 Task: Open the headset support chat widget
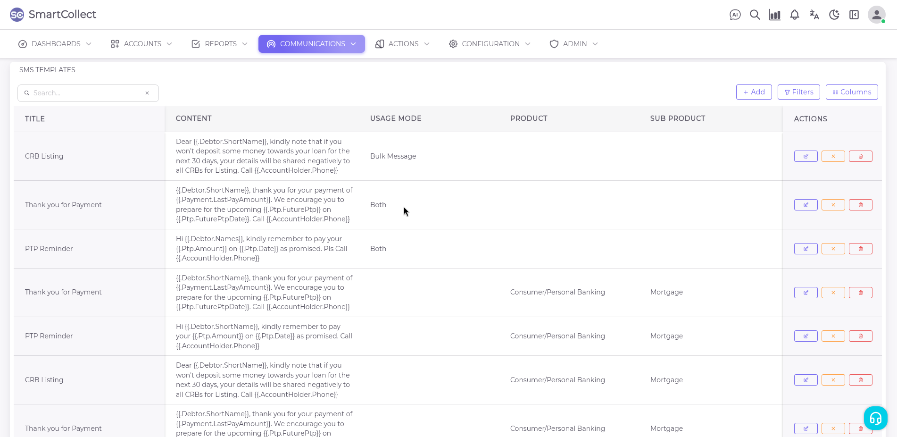875,418
